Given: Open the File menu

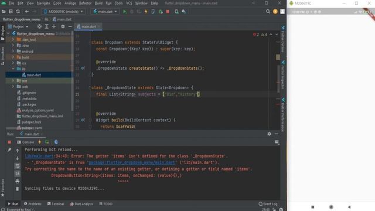Looking at the screenshot, I should pyautogui.click(x=12, y=4).
